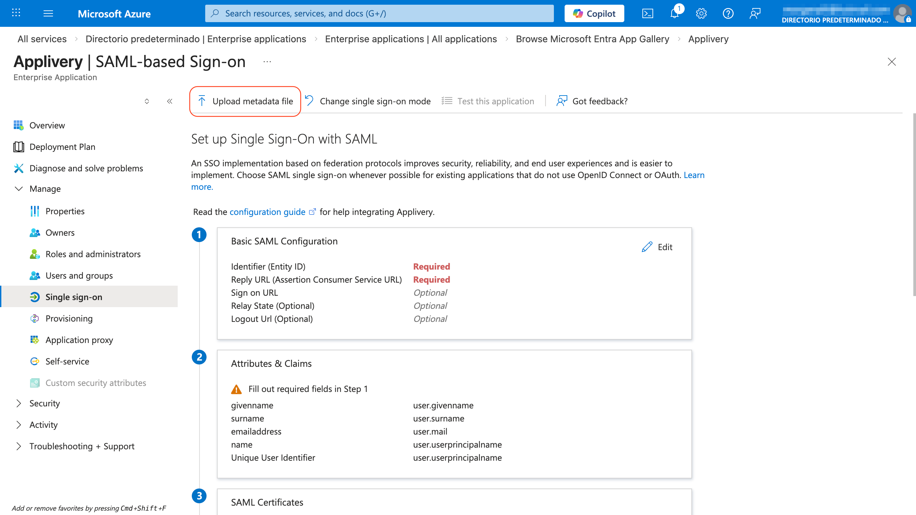Collapse the left navigation pane

(x=170, y=101)
